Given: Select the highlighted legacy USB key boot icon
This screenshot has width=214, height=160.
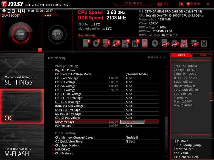Looking at the screenshot, I should pos(184,43).
